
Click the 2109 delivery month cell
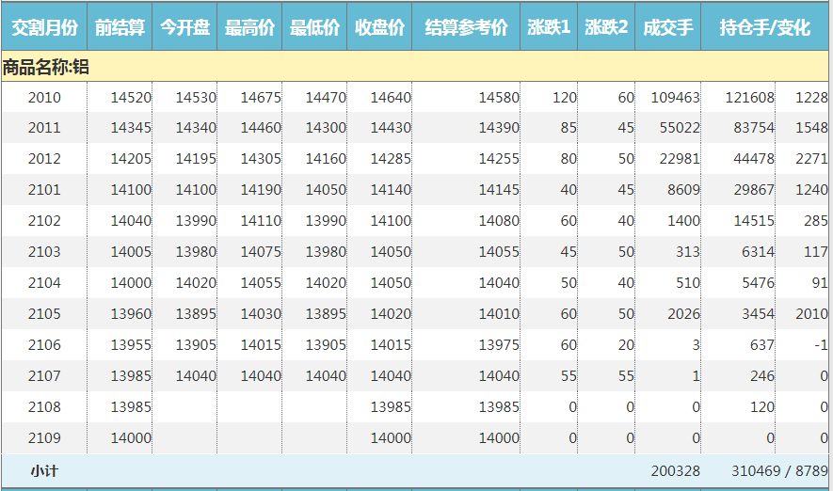click(x=44, y=438)
